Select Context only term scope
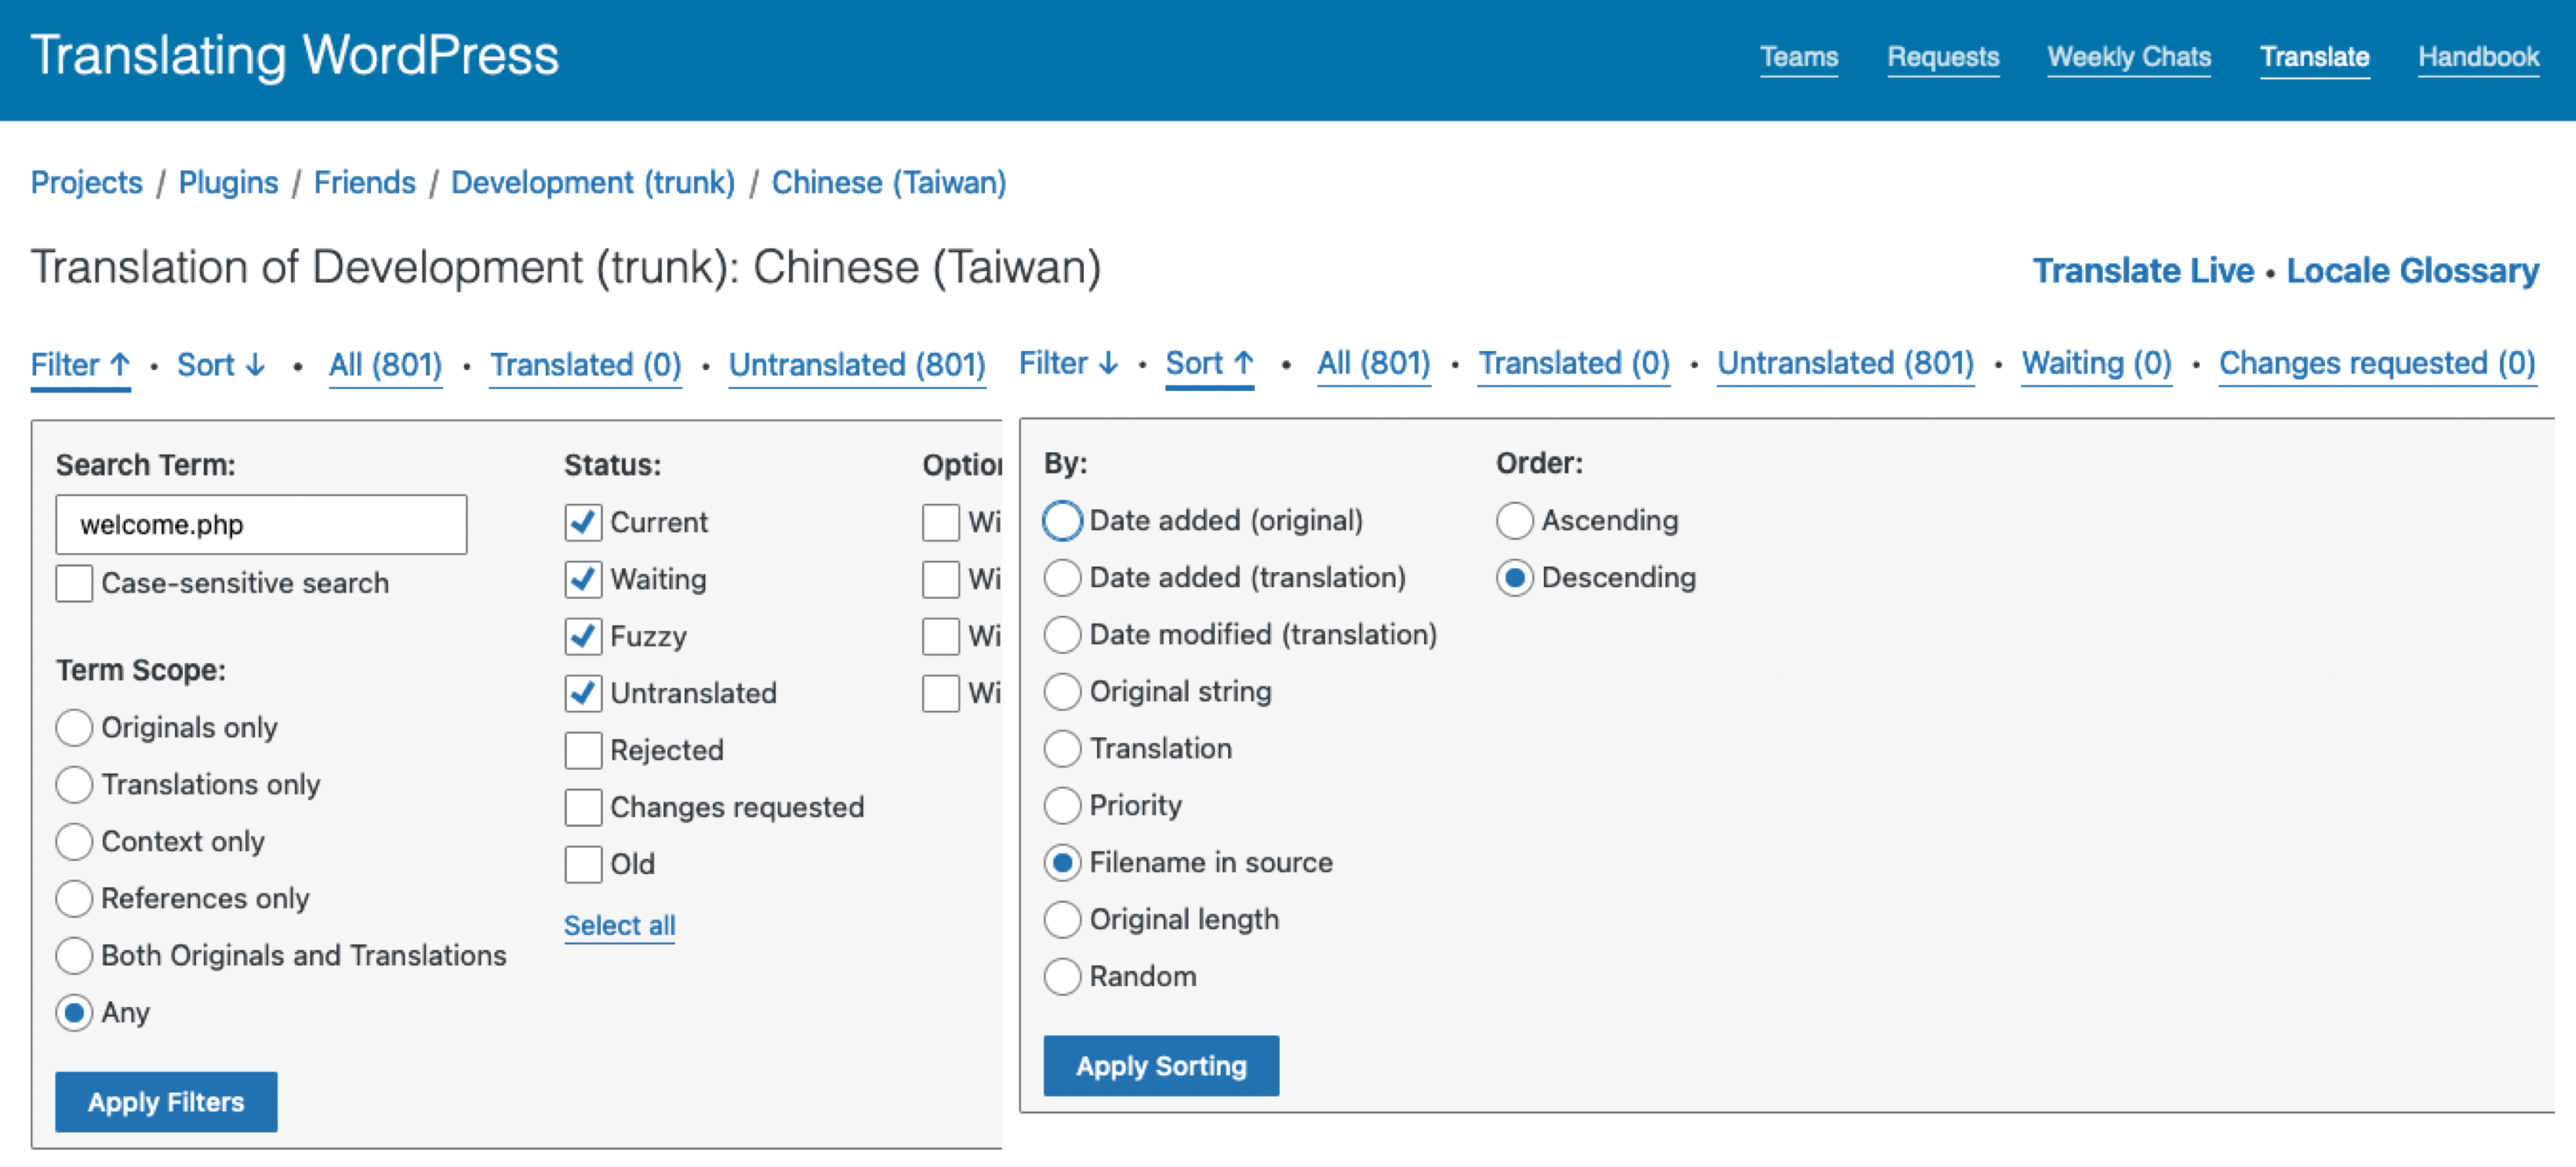 (x=74, y=841)
